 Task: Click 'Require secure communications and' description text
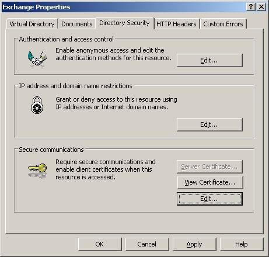(106, 162)
